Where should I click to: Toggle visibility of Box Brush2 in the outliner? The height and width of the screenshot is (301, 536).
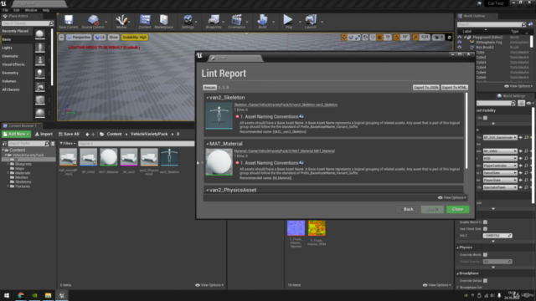[460, 47]
